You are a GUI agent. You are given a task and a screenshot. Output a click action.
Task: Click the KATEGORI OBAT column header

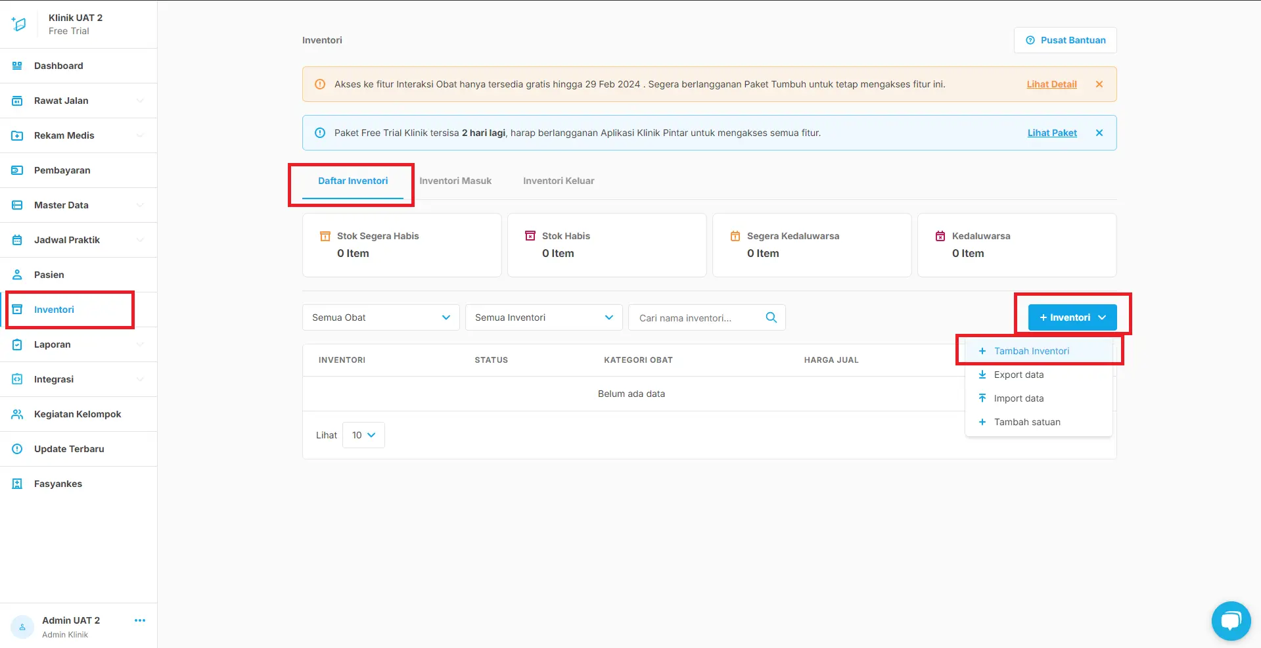pos(638,360)
